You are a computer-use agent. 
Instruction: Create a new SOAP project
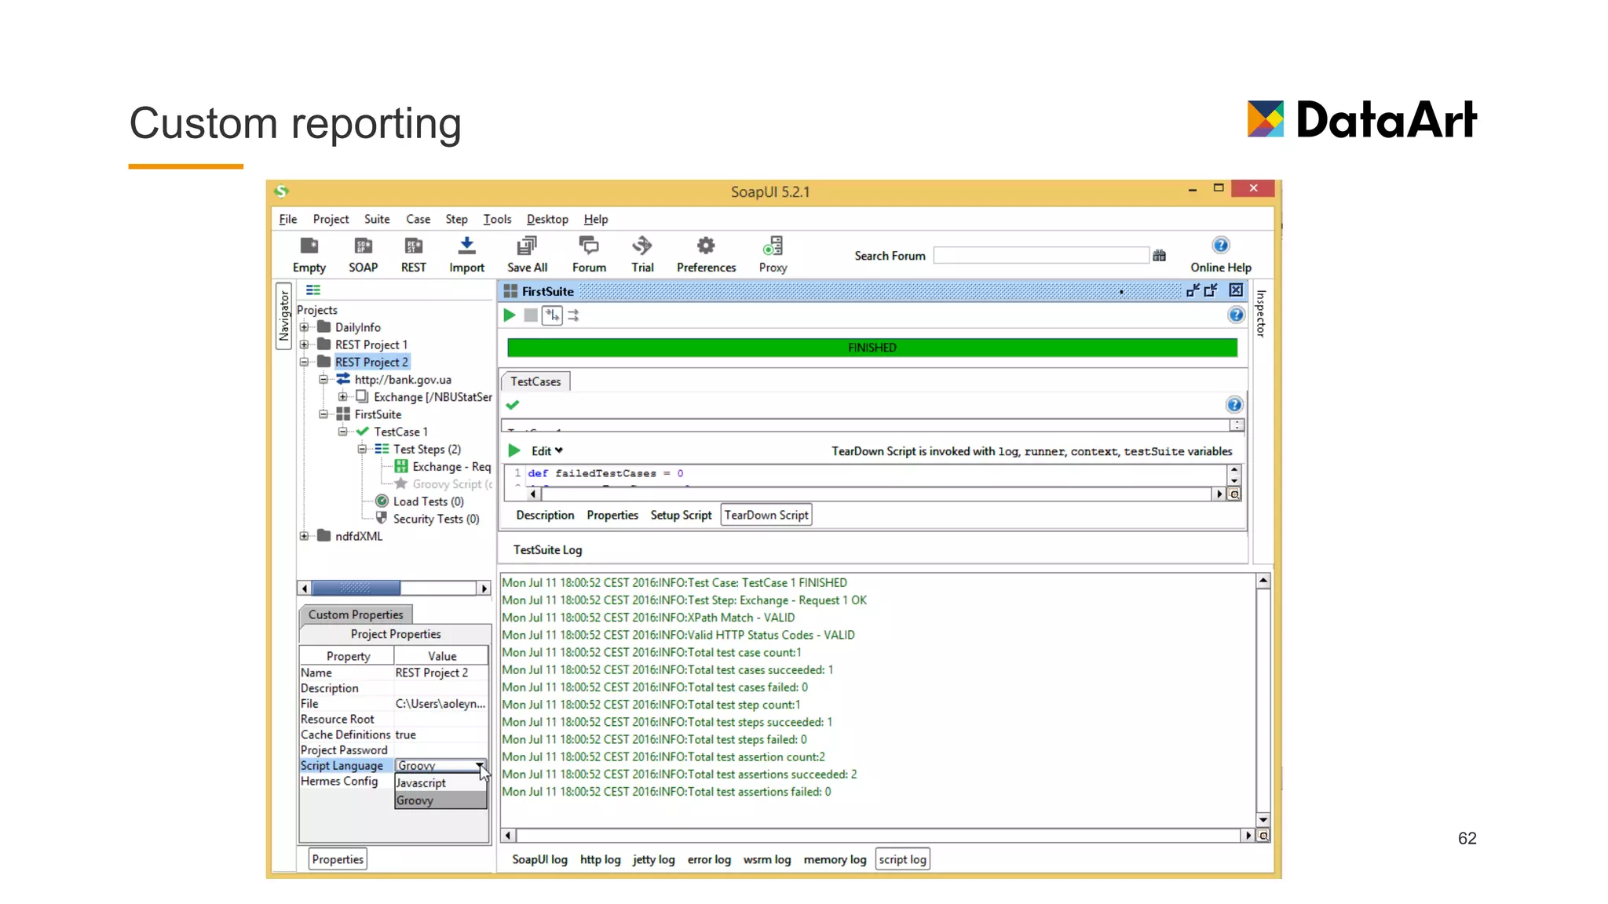coord(363,254)
